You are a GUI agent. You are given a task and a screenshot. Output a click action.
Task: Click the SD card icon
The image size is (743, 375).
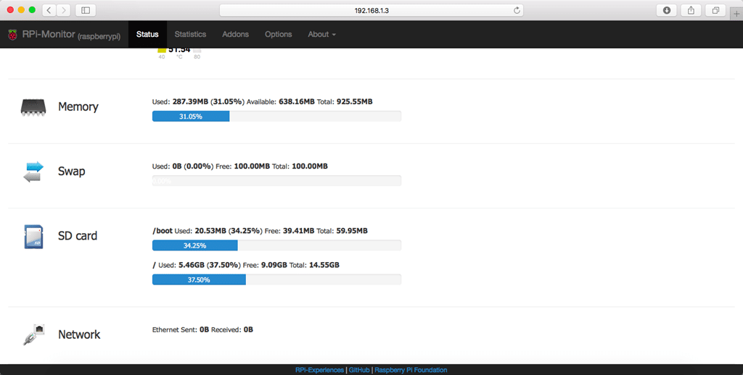[x=33, y=237]
